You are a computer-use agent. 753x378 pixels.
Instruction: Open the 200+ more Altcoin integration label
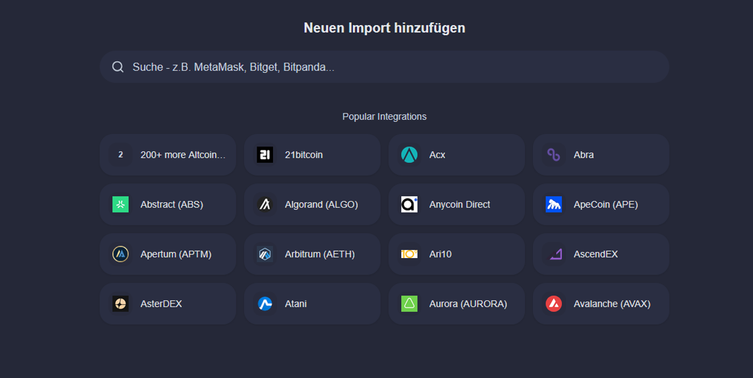[183, 155]
